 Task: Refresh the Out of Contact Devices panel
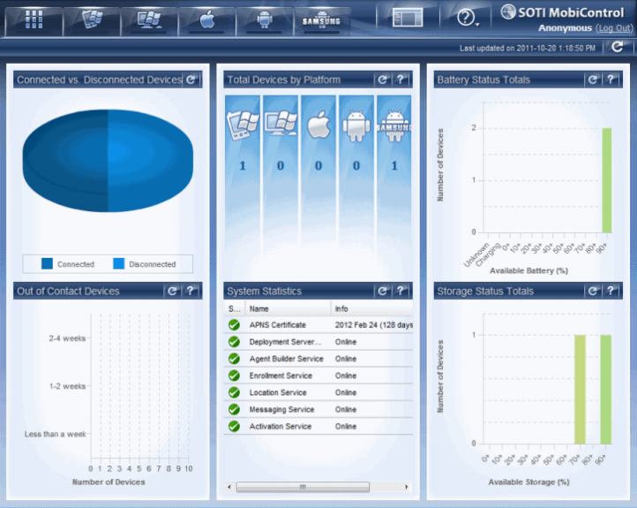[x=172, y=292]
